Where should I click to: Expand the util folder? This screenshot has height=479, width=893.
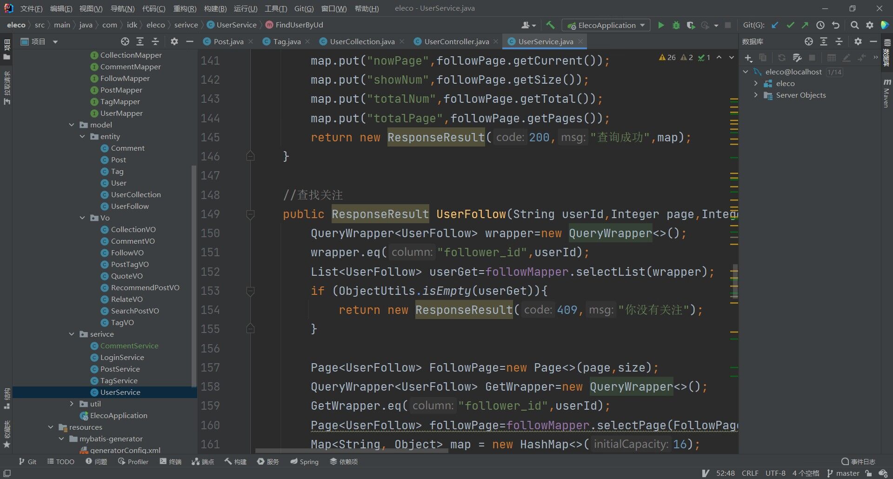(x=72, y=404)
